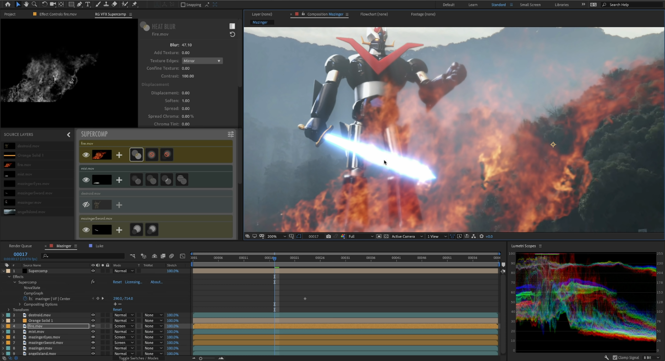This screenshot has width=665, height=361.
Task: Select the Puppet Pin tool
Action: tap(134, 4)
